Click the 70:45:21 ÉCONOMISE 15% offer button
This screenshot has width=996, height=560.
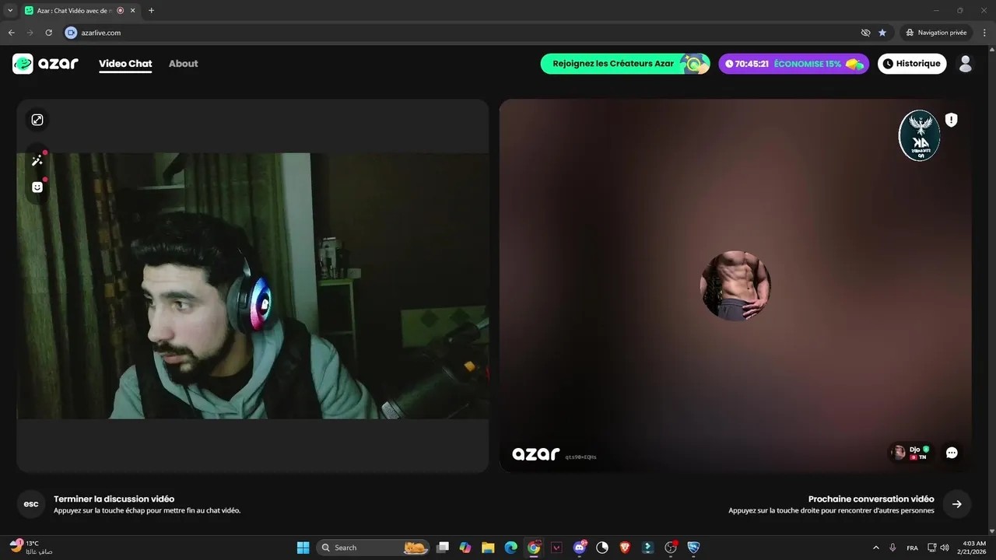pyautogui.click(x=794, y=64)
